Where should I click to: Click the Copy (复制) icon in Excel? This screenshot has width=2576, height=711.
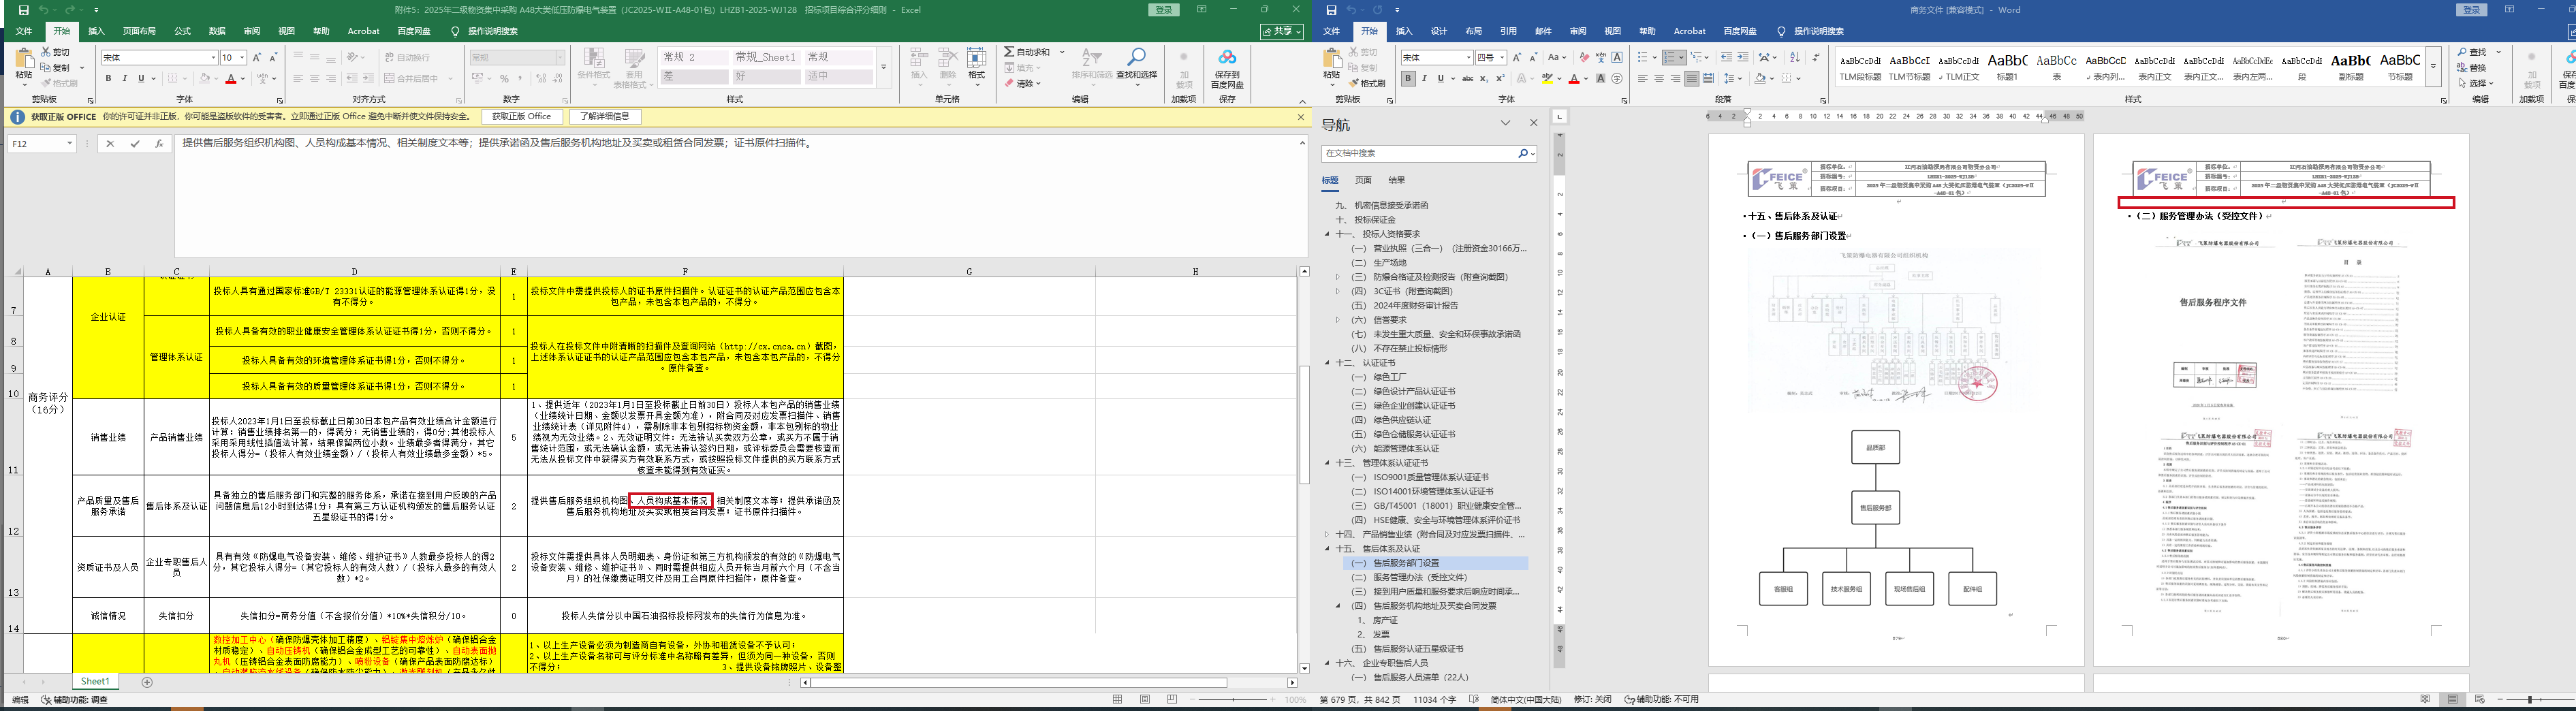46,68
